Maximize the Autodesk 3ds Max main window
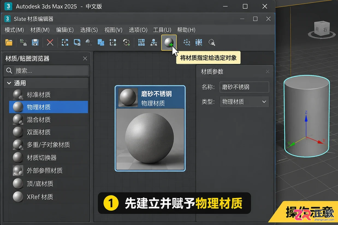Viewport: 338px width, 225px height. click(x=245, y=6)
